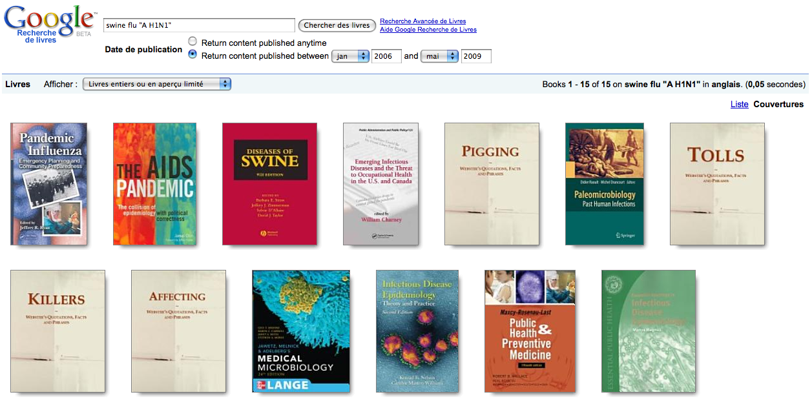Open the Emerging Infectious Diseases book cover
Screen dimensions: 812x399
click(380, 184)
